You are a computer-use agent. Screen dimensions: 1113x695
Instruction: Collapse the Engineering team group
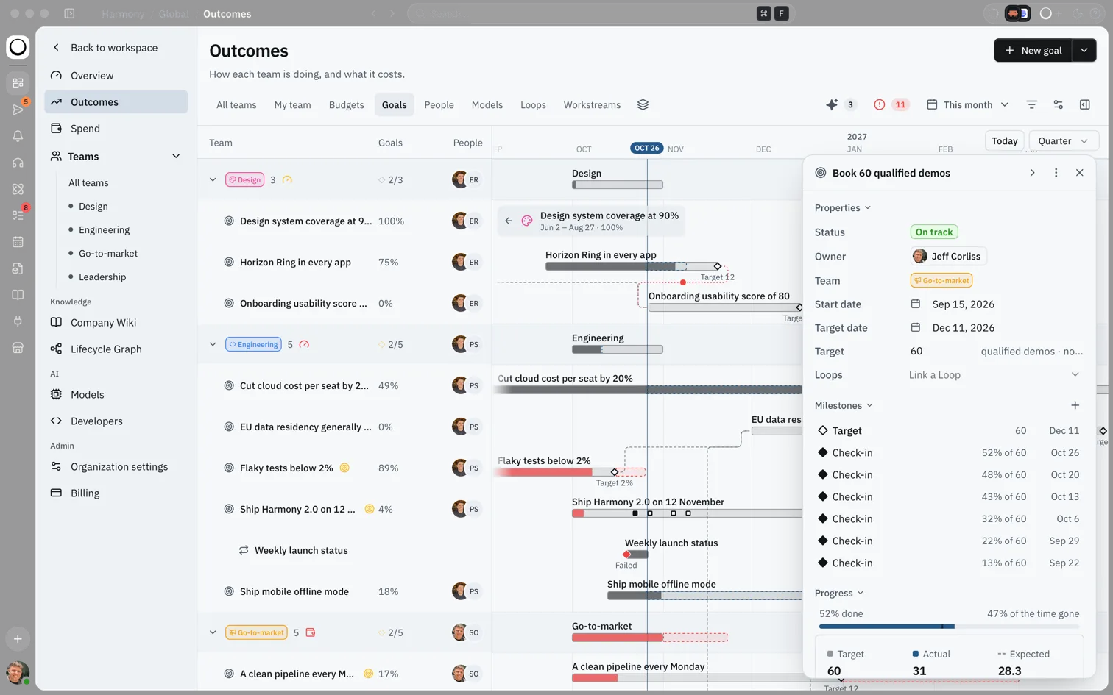tap(213, 344)
